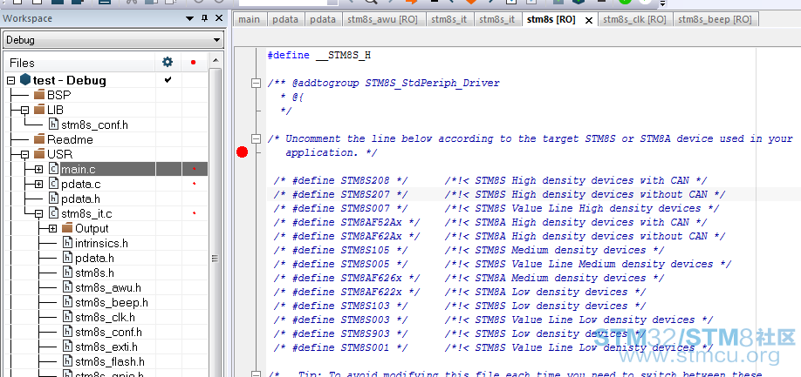Select pdata.c in the file tree

pyautogui.click(x=79, y=184)
